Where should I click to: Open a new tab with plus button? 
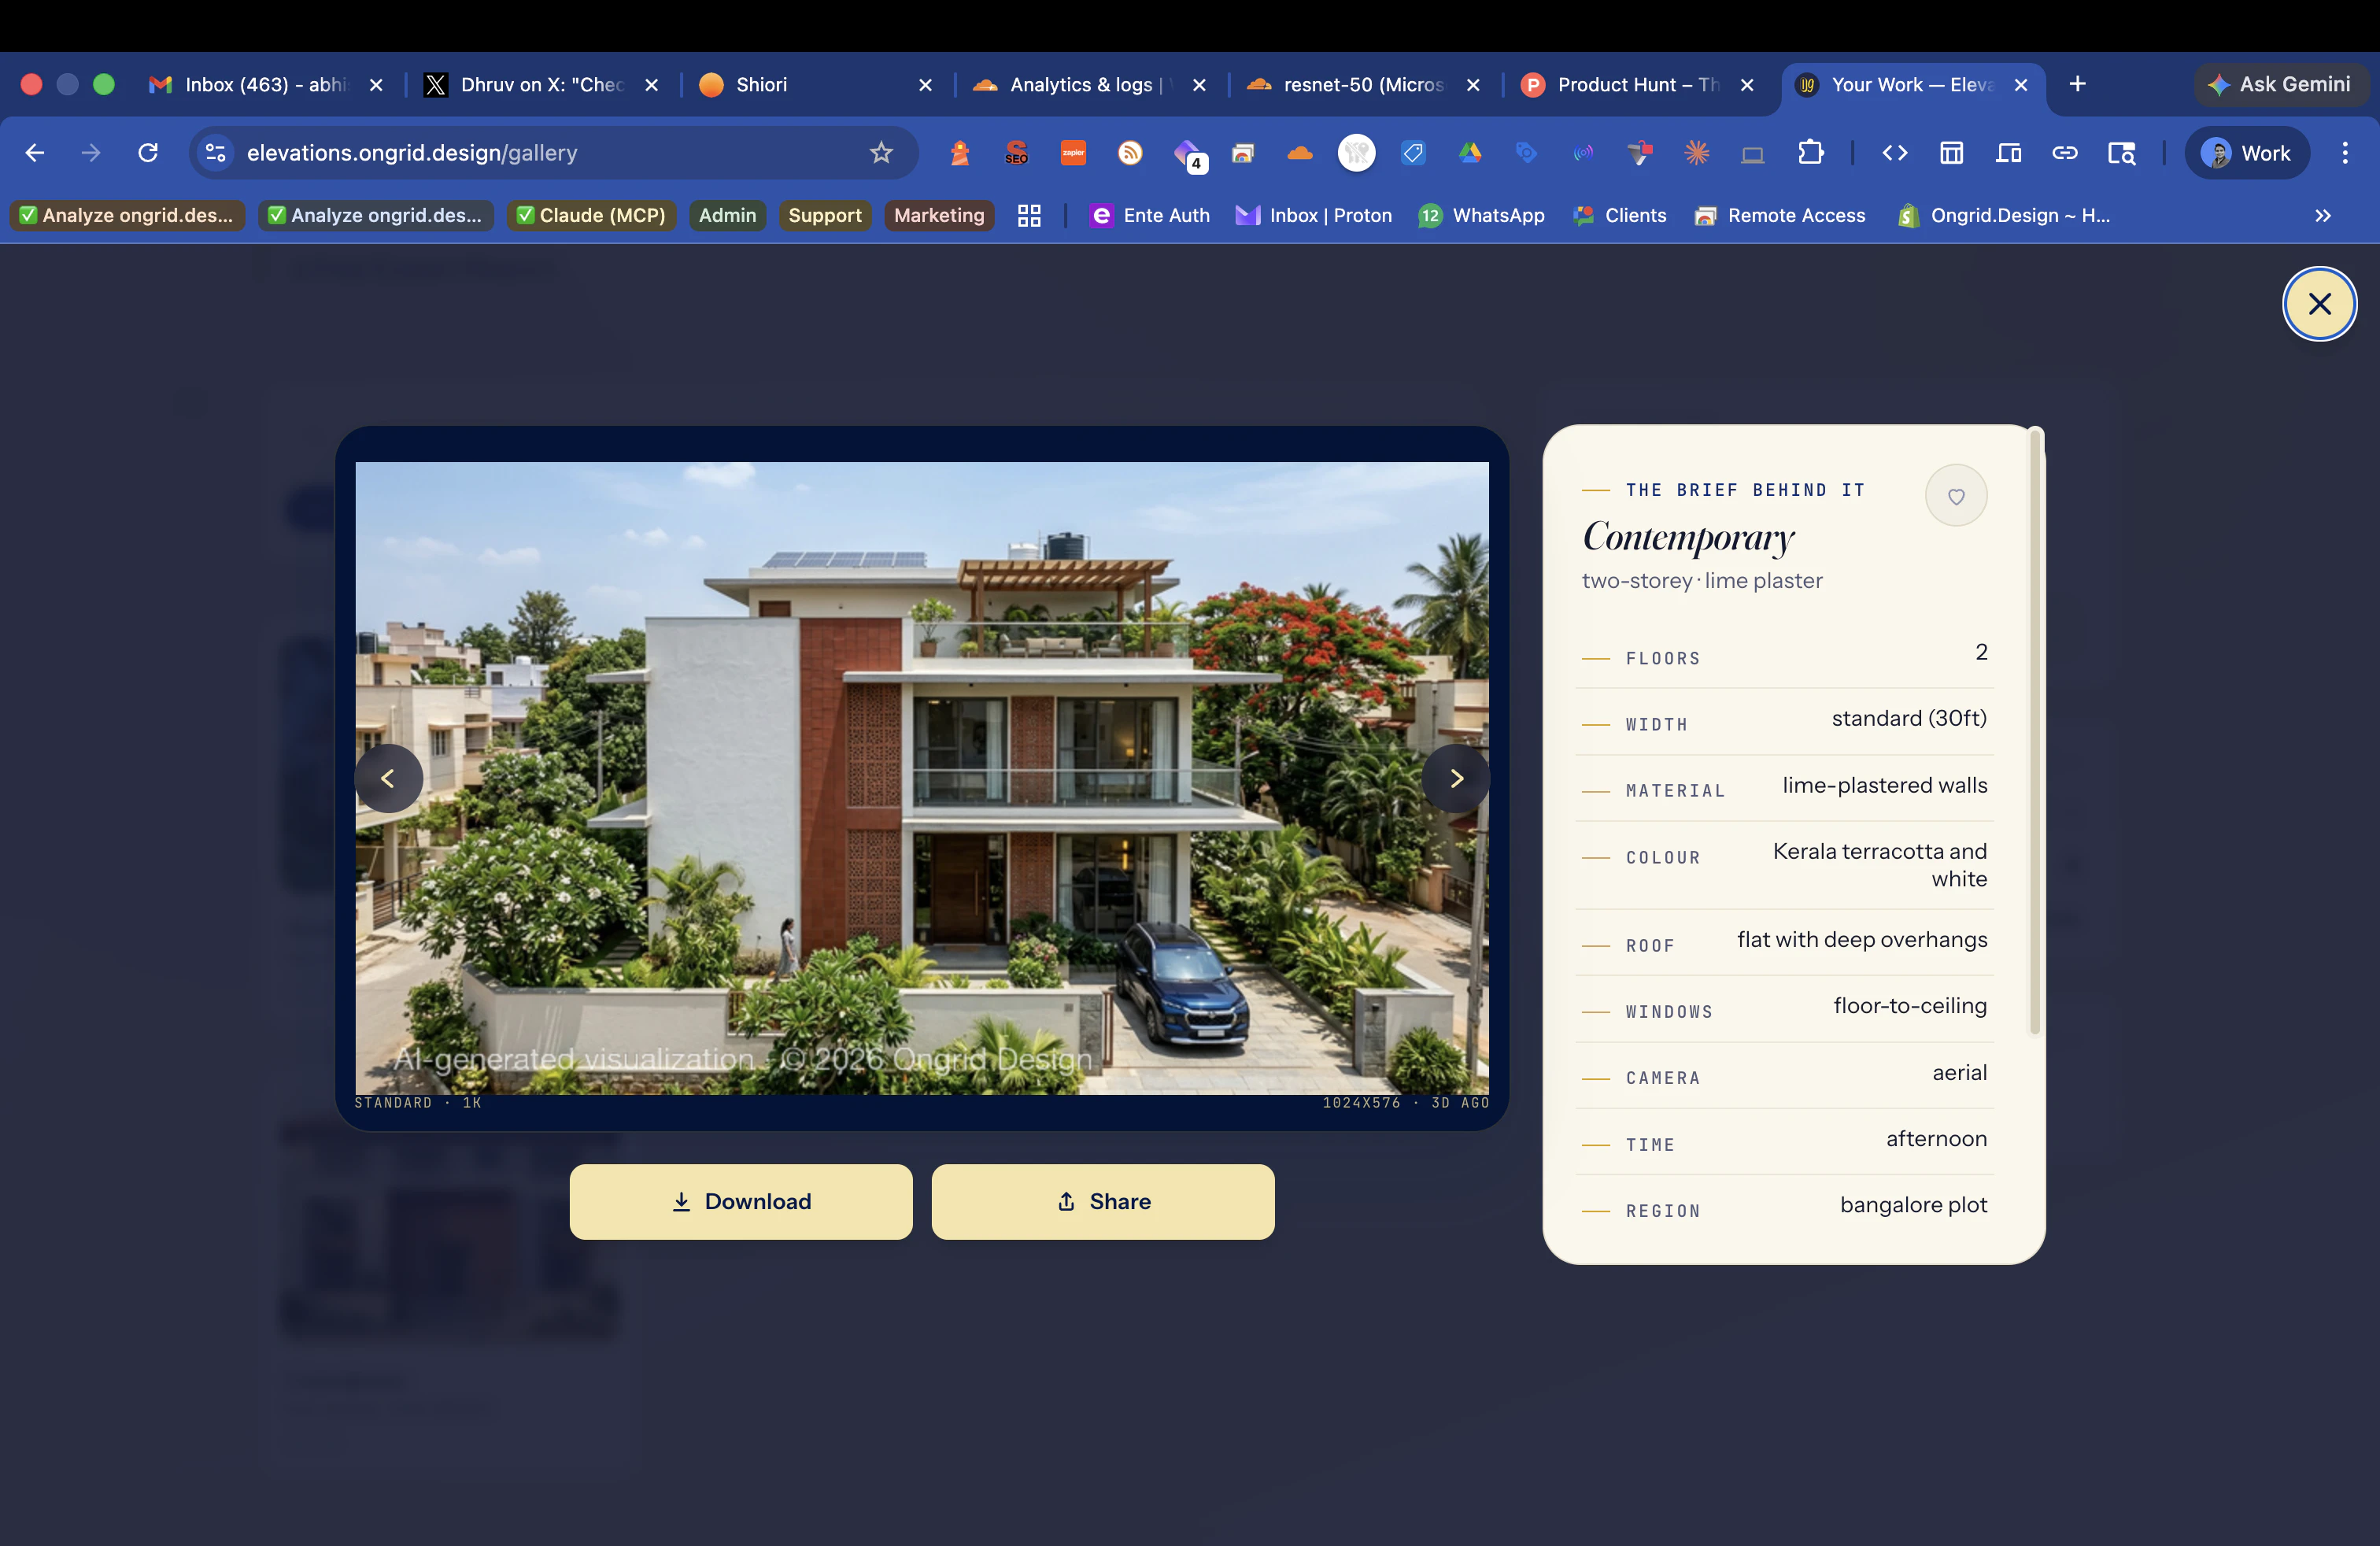coord(2077,85)
